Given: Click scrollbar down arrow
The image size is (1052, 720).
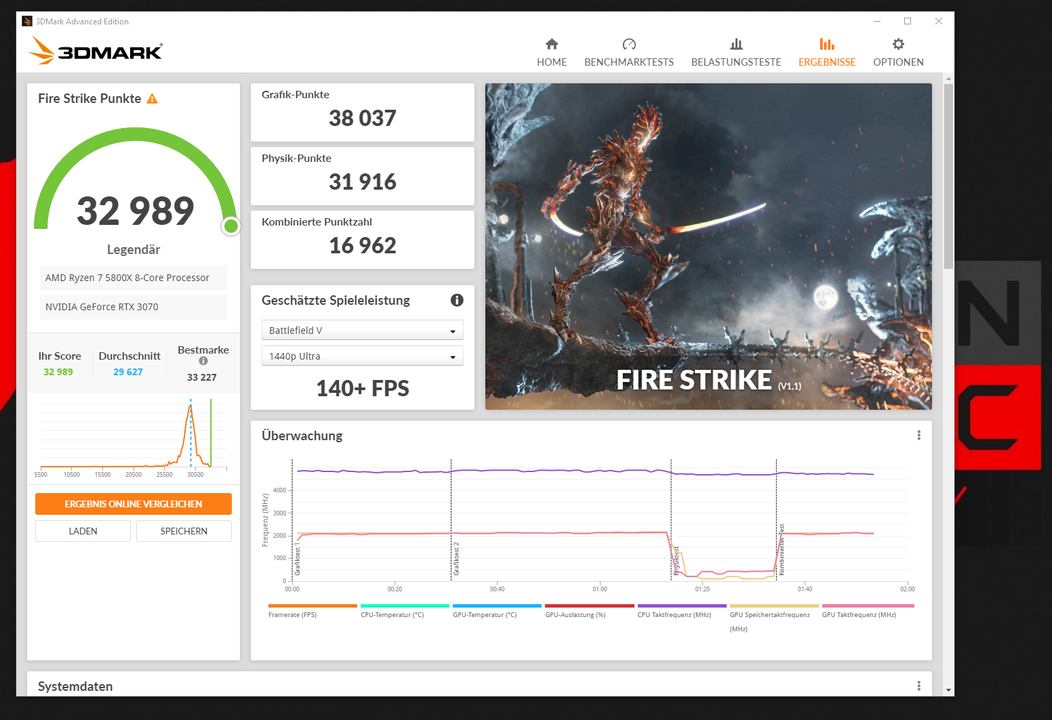Looking at the screenshot, I should tap(948, 690).
